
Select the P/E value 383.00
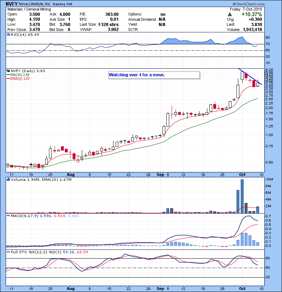pos(112,14)
